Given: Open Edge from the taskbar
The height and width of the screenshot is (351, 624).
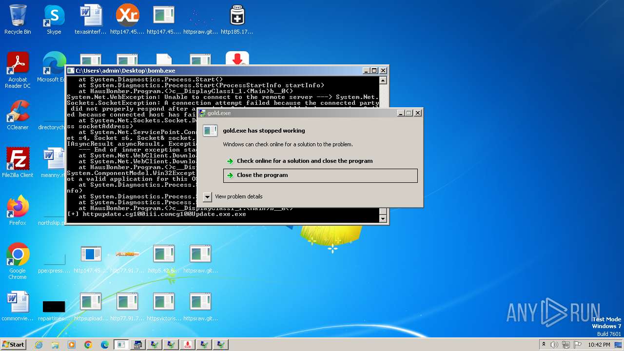Looking at the screenshot, I should pyautogui.click(x=105, y=345).
